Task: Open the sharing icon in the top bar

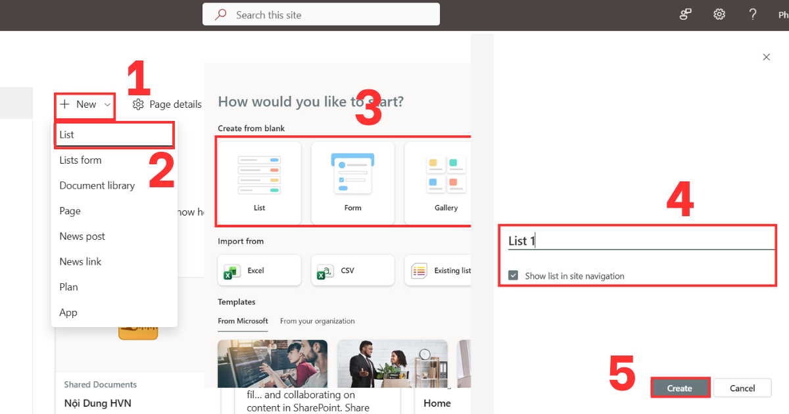Action: click(685, 14)
